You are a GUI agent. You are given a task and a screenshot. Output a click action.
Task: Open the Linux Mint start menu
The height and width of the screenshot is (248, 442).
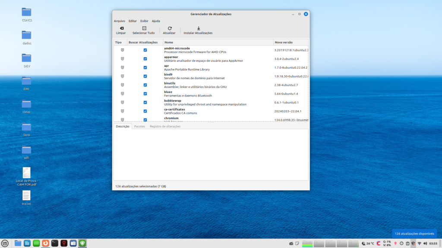click(5, 243)
